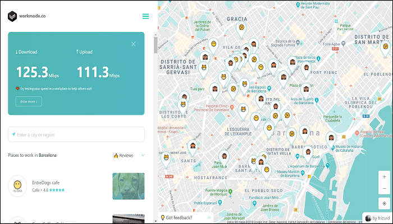Click the leftmost map pin near Sants
Image resolution: width=393 pixels, height=224 pixels.
tap(166, 158)
